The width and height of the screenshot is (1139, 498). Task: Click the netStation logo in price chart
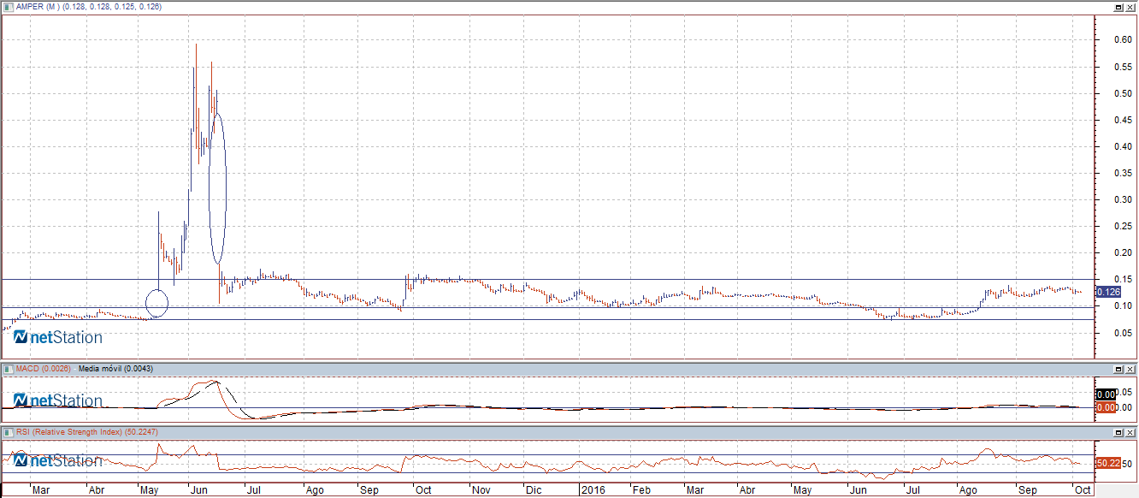click(x=58, y=338)
